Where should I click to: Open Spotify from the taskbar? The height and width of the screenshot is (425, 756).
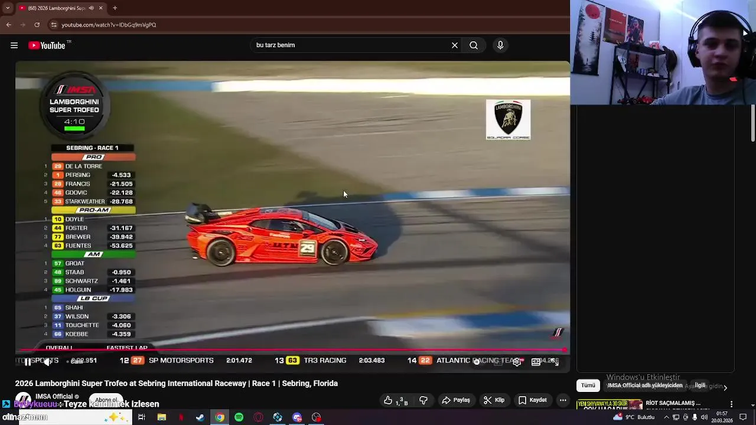tap(239, 417)
